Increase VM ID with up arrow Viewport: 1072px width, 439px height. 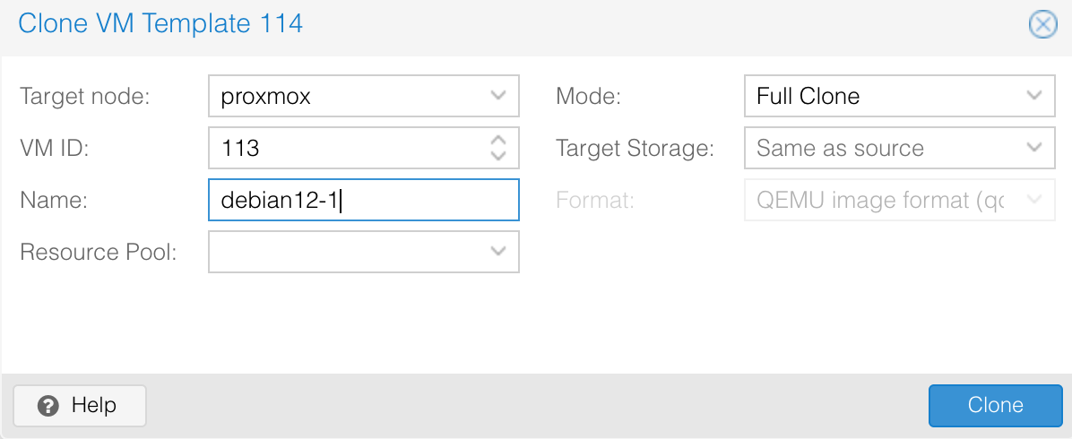498,141
